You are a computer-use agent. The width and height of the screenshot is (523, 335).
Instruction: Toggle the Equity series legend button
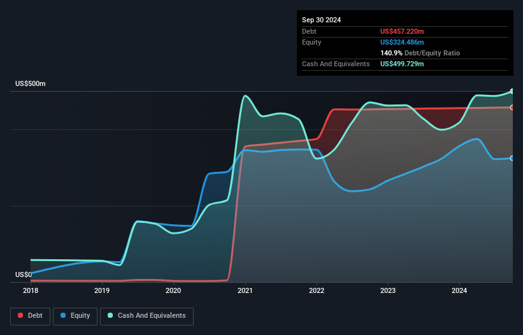(75, 316)
